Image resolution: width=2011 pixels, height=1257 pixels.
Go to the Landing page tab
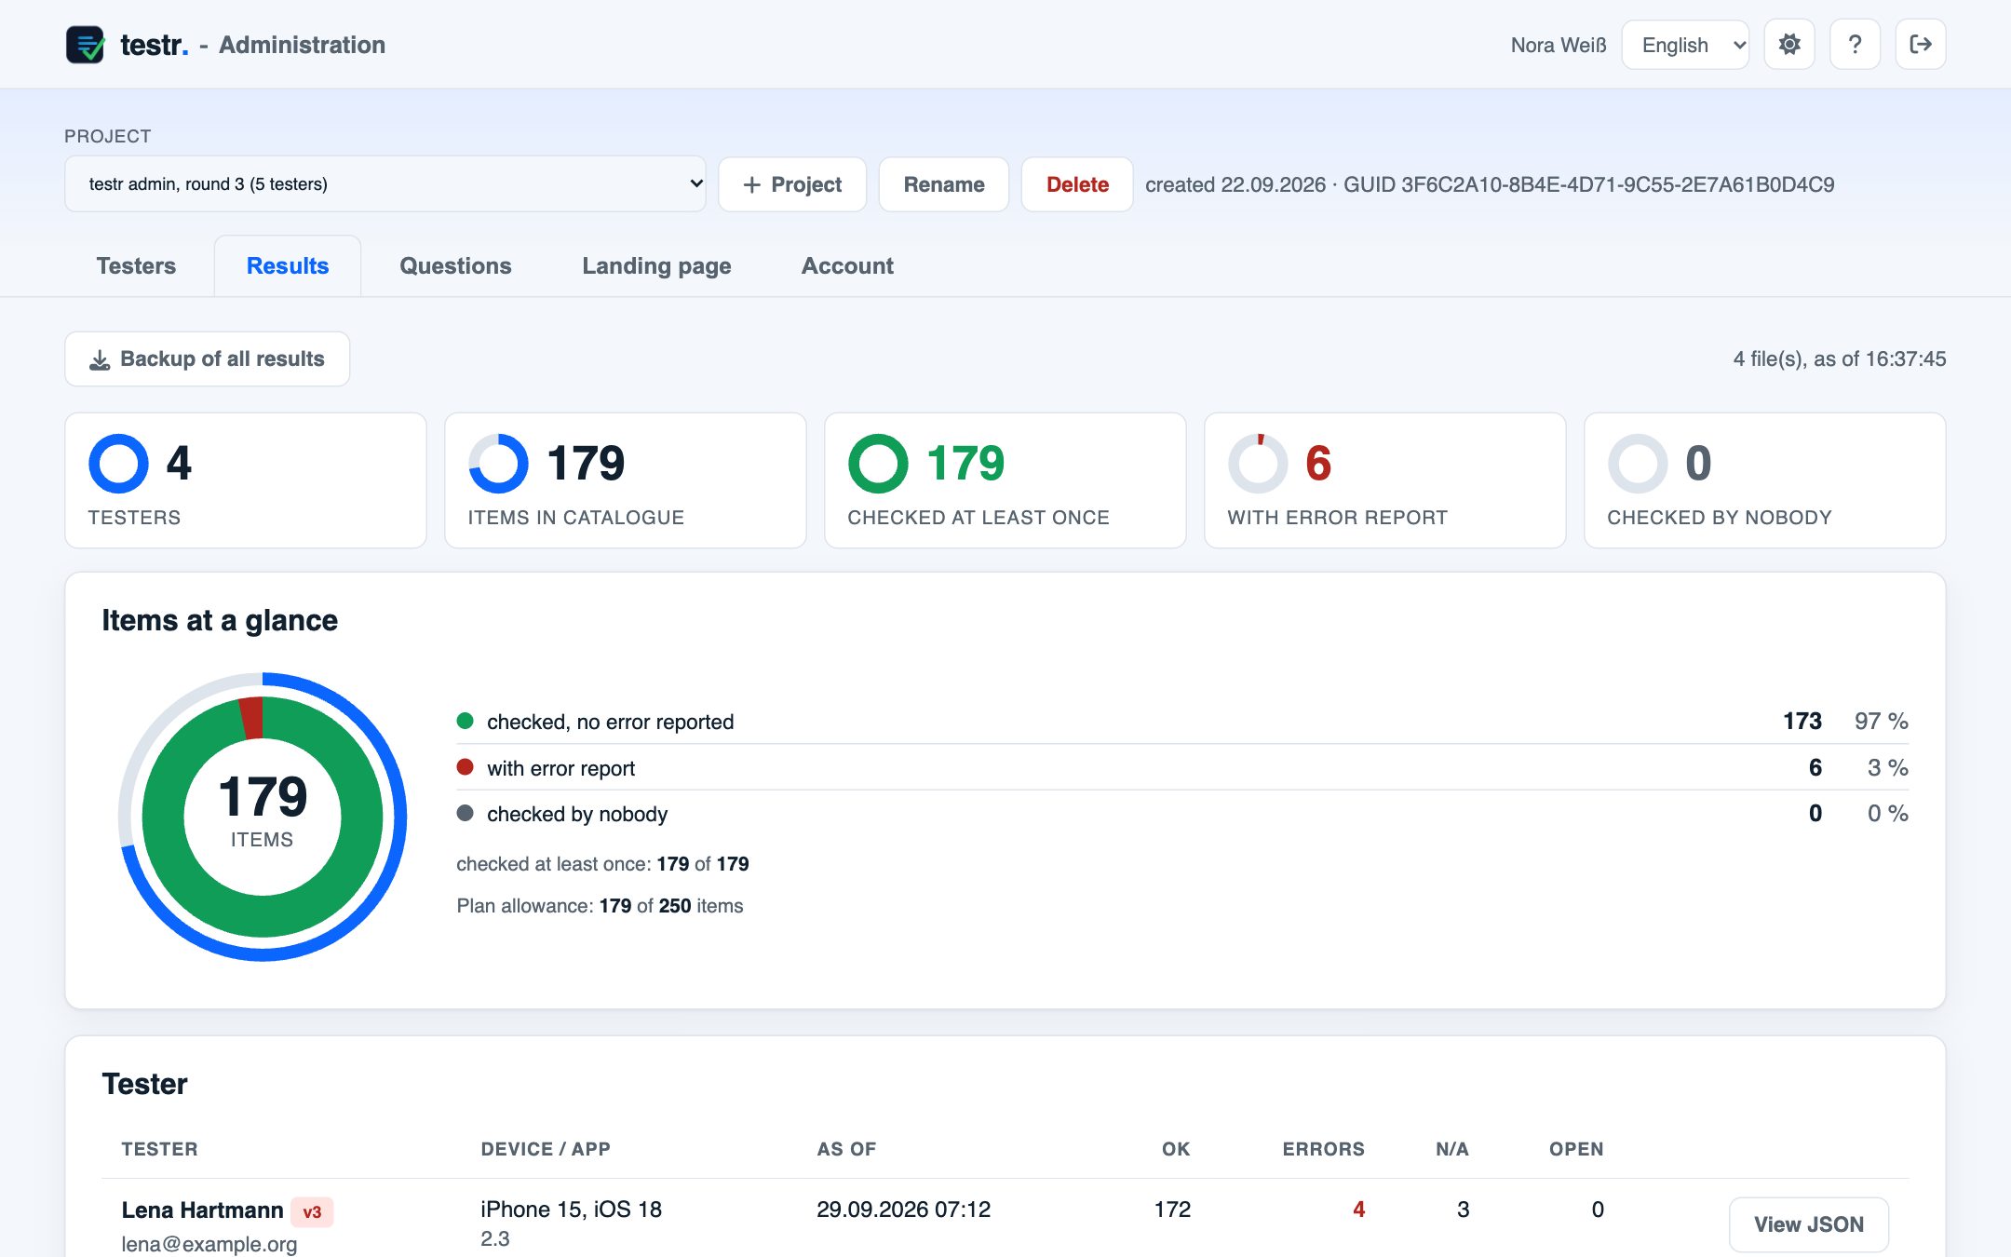point(656,265)
